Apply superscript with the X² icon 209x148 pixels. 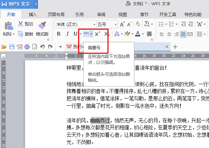[x=98, y=34]
